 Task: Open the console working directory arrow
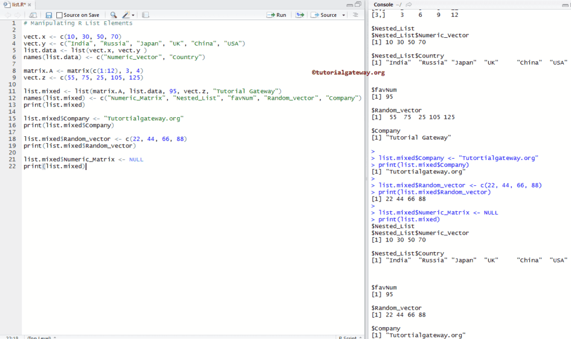click(409, 5)
